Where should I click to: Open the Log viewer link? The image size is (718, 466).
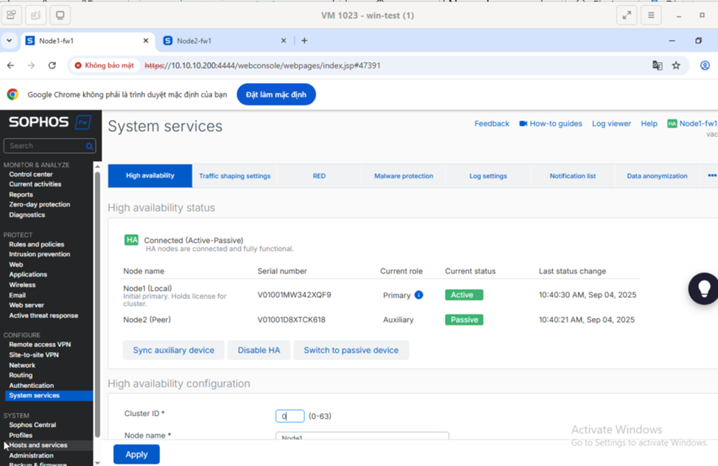611,124
